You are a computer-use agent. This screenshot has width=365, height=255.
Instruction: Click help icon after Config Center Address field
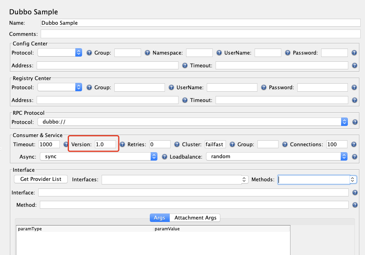coord(185,66)
